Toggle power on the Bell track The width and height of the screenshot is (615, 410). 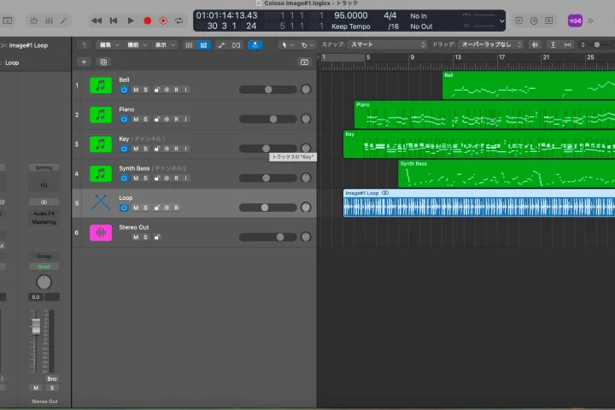(124, 90)
